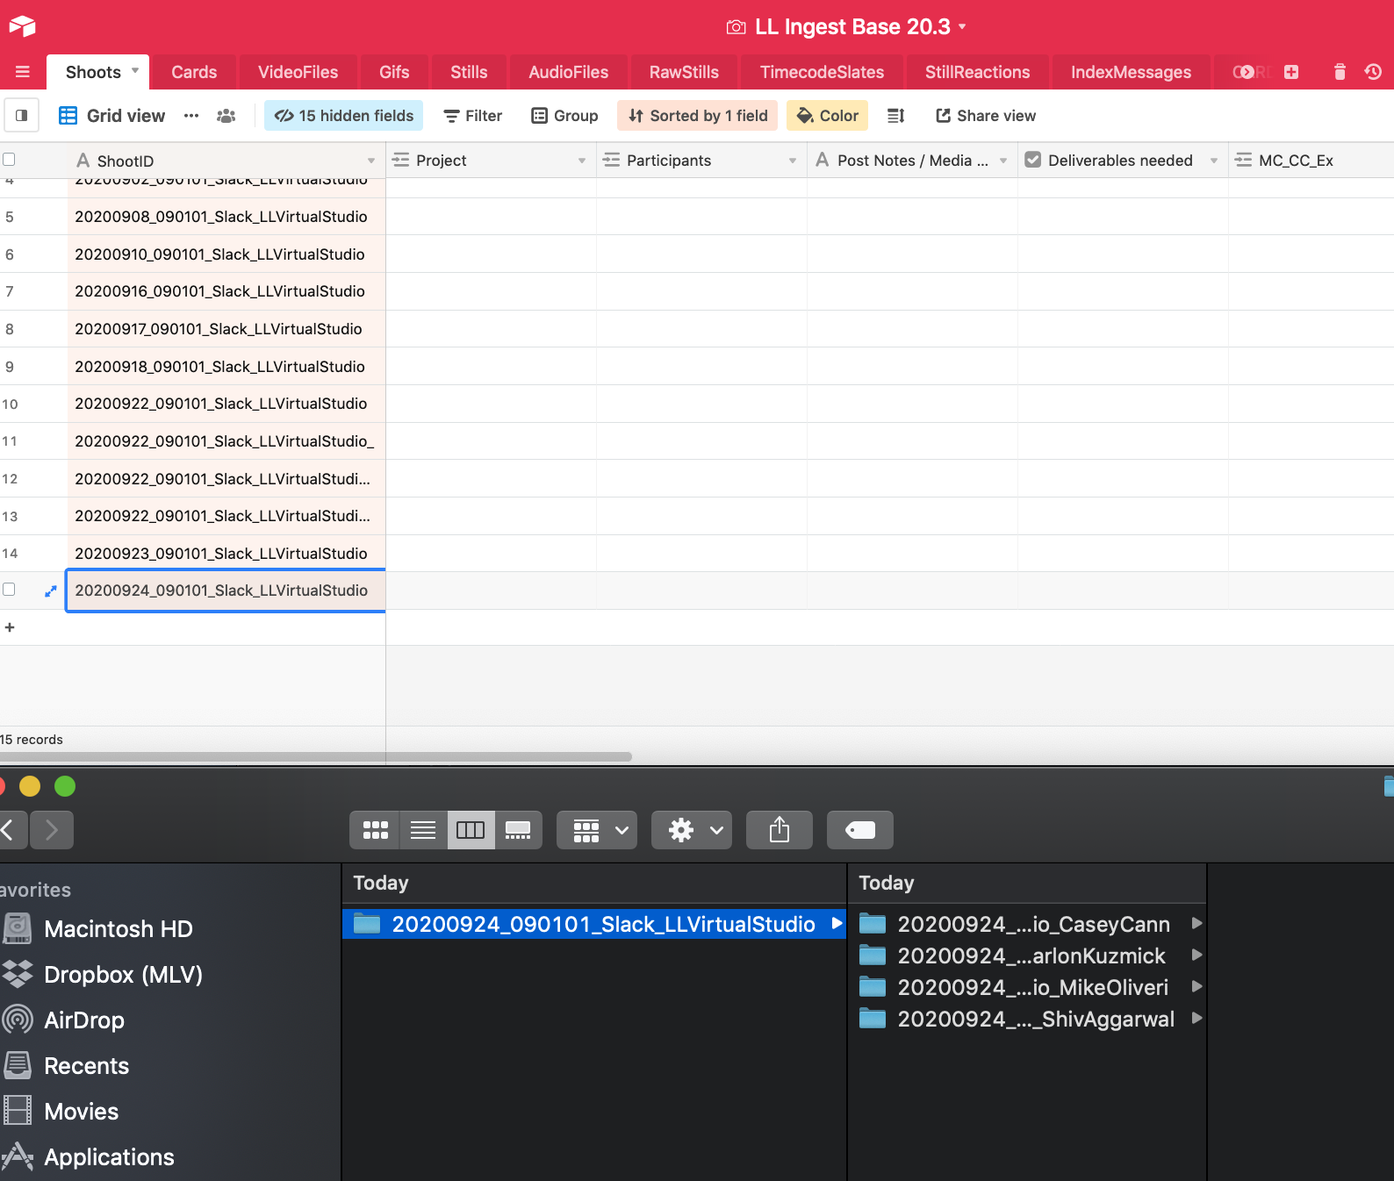Click the Finder edit tags button

pos(859,830)
